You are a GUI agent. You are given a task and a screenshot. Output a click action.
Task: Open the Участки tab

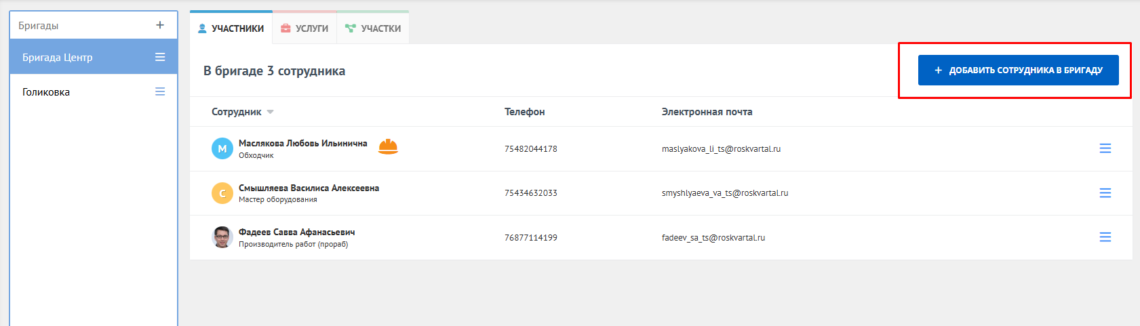(x=373, y=28)
